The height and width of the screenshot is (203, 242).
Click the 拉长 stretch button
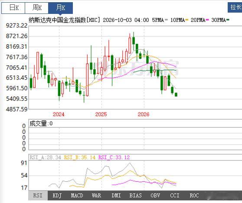click(x=235, y=7)
